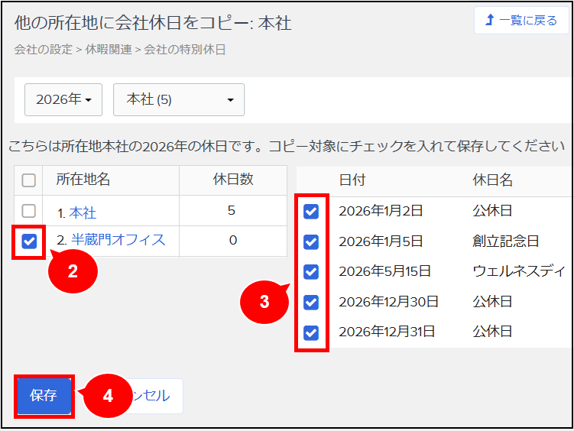Click the 日付 column header
This screenshot has height=431, width=574.
(x=352, y=180)
